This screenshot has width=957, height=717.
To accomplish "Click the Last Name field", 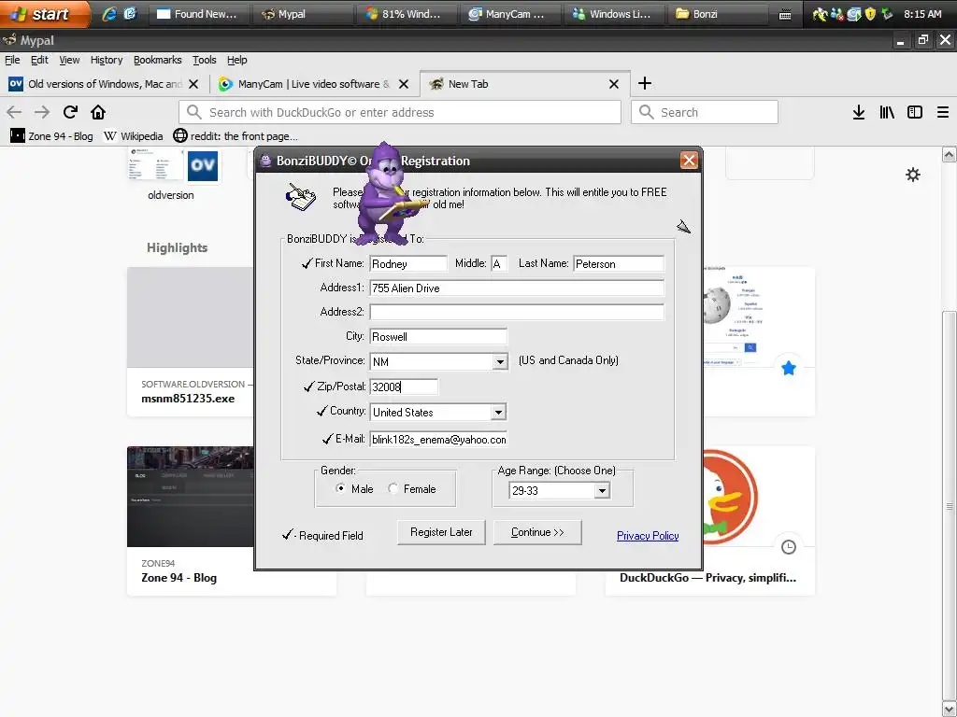I will click(619, 263).
